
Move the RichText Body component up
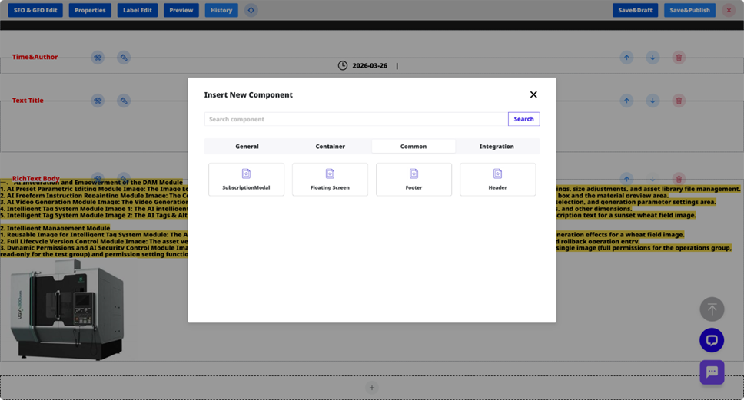pyautogui.click(x=627, y=179)
